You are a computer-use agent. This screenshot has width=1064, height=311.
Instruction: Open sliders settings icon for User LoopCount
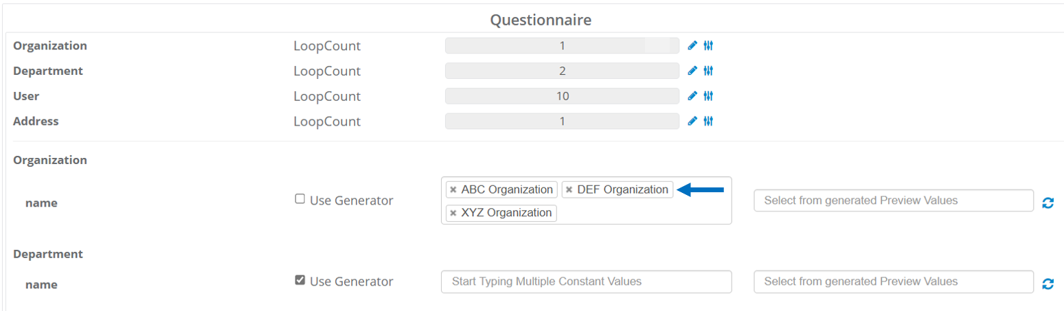point(709,96)
